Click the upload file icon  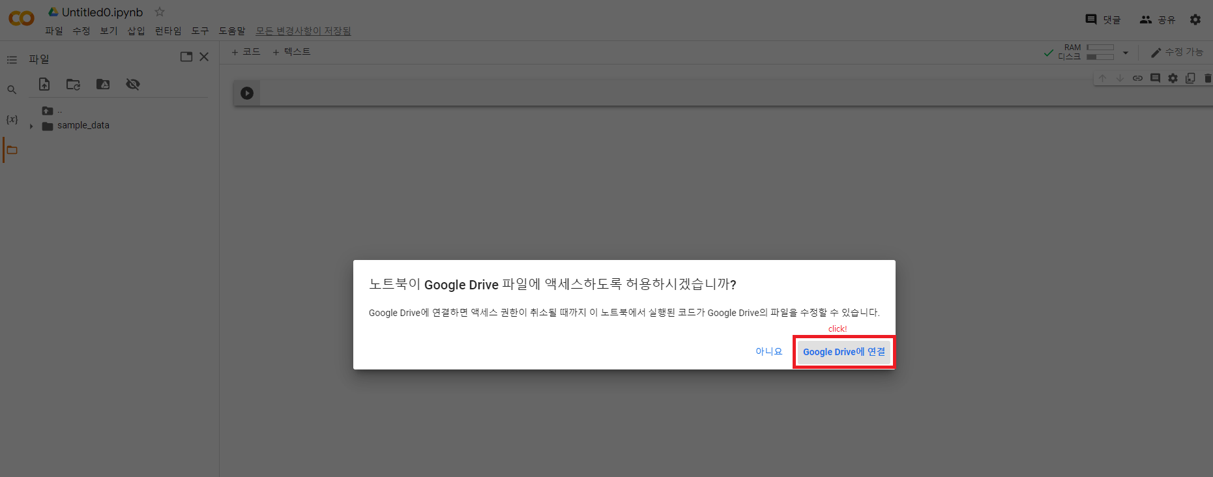click(x=44, y=84)
